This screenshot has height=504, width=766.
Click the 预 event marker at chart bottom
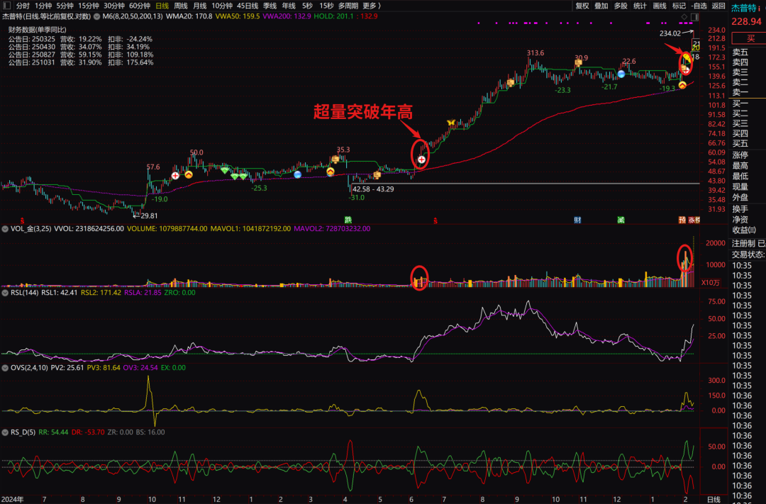pos(682,220)
